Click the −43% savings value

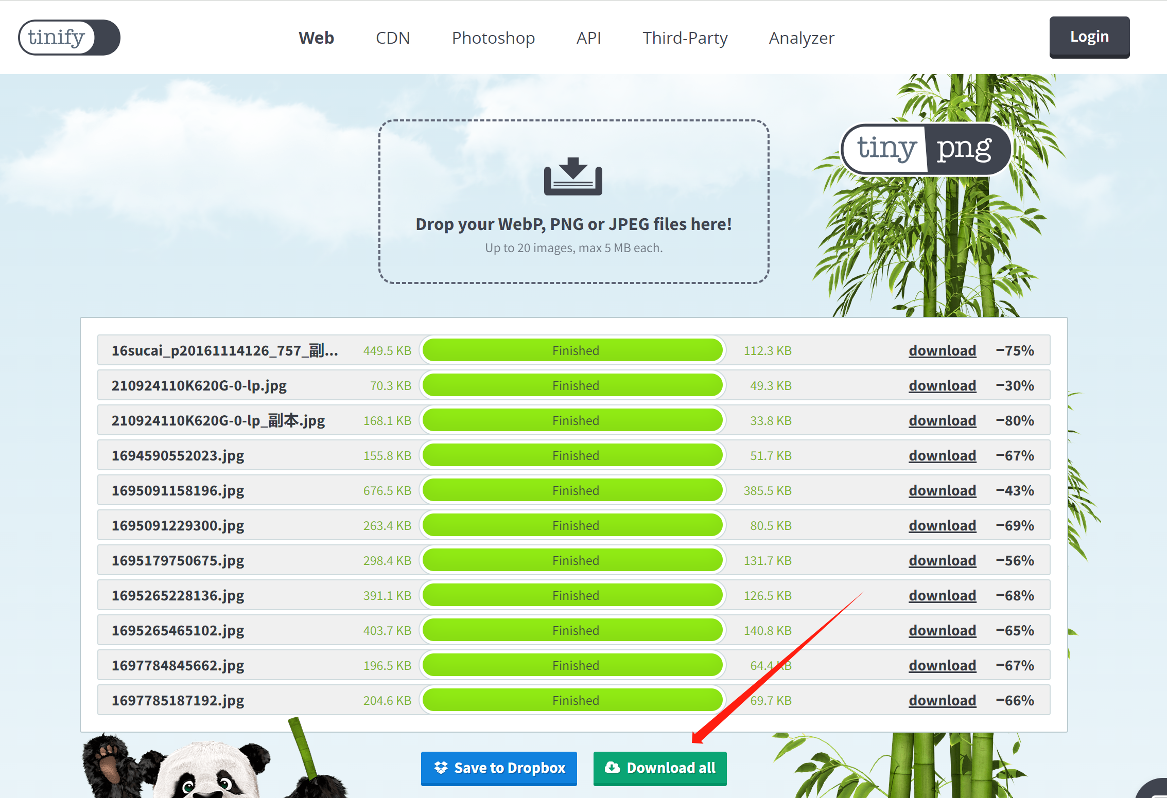point(1015,490)
